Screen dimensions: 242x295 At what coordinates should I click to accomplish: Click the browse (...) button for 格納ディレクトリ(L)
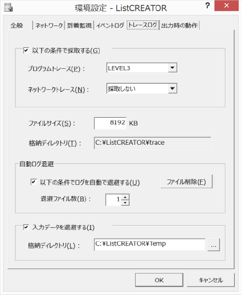pyautogui.click(x=213, y=244)
